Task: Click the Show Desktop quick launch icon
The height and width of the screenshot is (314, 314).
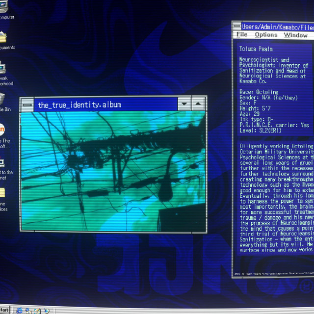Action: click(x=37, y=311)
